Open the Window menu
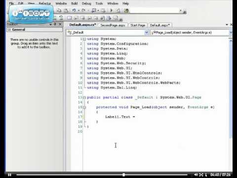 [113, 3]
